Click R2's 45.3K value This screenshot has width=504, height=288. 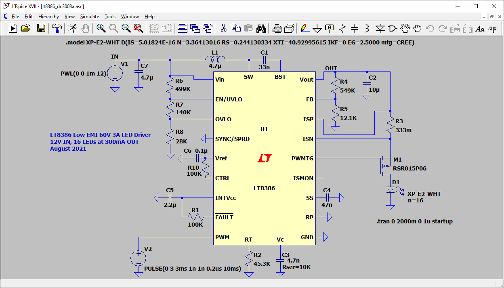262,263
